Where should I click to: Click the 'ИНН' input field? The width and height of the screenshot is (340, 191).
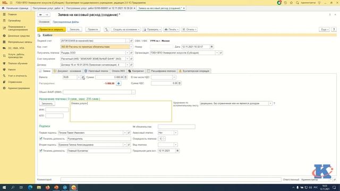point(57,110)
